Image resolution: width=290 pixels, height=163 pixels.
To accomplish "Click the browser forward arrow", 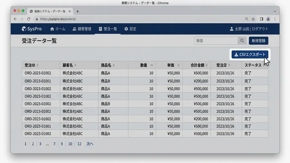I will coord(22,19).
